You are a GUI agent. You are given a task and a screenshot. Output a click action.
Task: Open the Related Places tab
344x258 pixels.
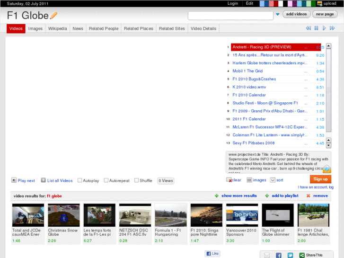click(139, 28)
